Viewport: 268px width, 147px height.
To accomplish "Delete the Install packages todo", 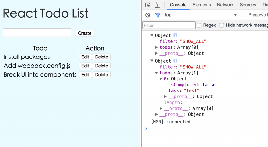I will coord(101,57).
